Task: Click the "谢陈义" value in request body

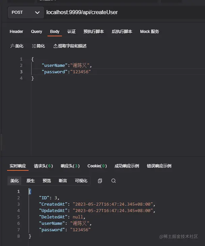Action: [80, 66]
